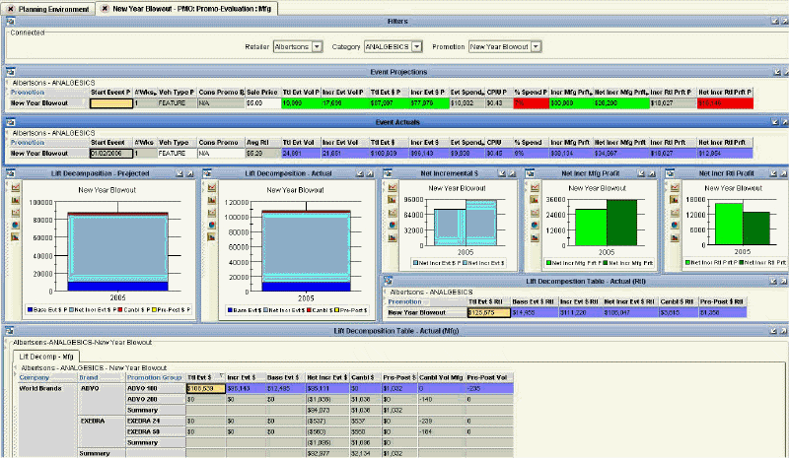Click ADVO 100 Pre-Post Vol cell -235
The height and width of the screenshot is (458, 789).
coord(489,389)
